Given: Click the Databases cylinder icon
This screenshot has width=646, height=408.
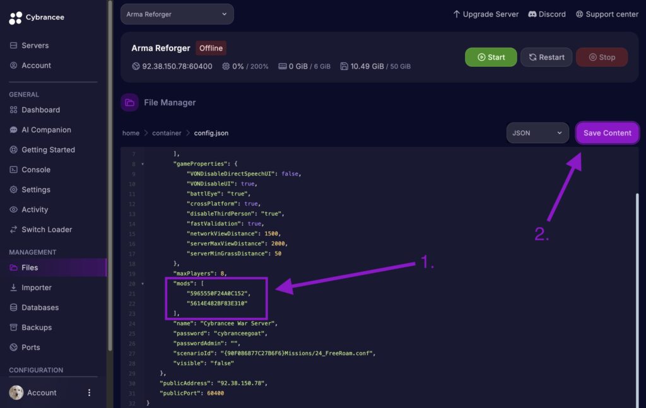Looking at the screenshot, I should tap(14, 308).
